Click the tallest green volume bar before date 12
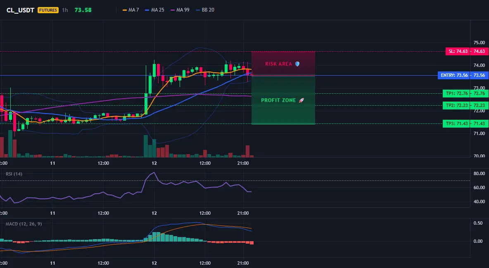This screenshot has height=268, width=489. click(146, 146)
